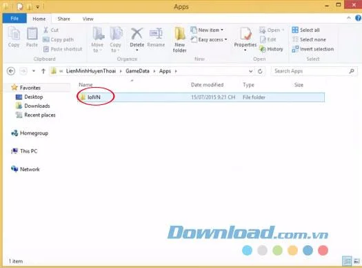Viewport: 362px width, 268px height.
Task: Click the search magnifier icon
Action: tap(352, 71)
